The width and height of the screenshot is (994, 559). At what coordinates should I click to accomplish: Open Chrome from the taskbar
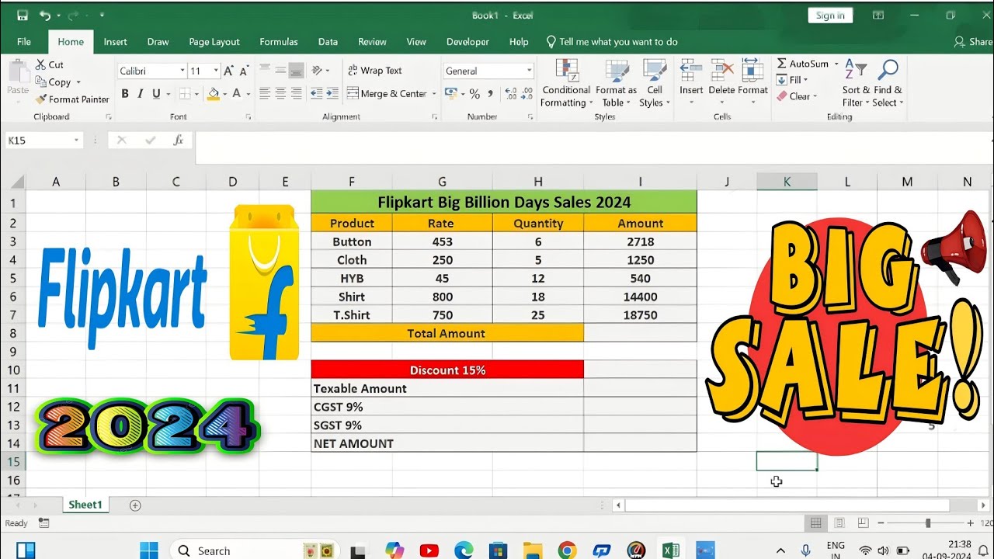pos(567,550)
